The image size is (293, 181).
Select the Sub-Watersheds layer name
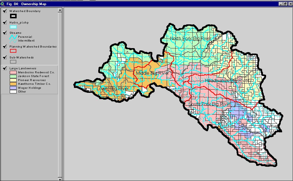(21, 58)
